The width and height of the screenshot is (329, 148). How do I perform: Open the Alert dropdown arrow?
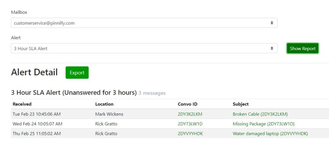[272, 49]
